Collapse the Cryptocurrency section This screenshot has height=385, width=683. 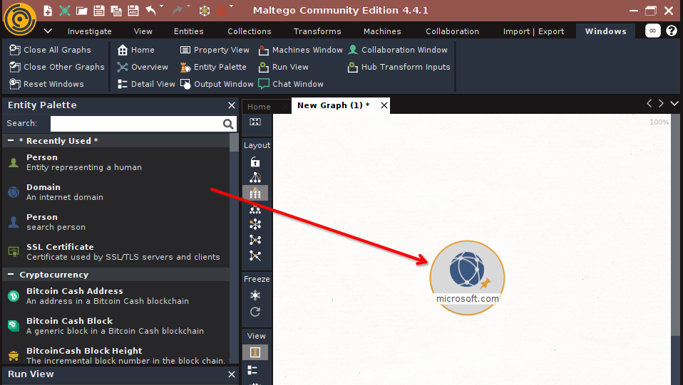pos(11,275)
